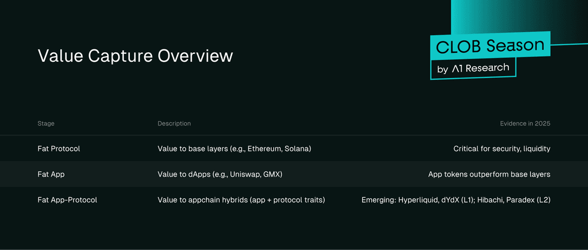Click Value to appchain hybrids description
This screenshot has height=250, width=588.
tap(241, 200)
